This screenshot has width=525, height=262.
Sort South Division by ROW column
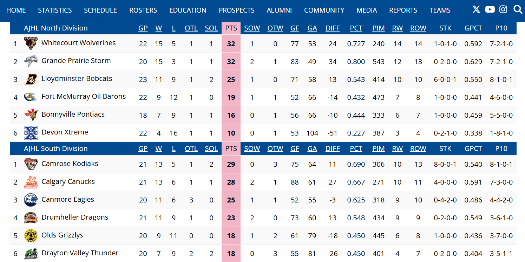coord(418,149)
